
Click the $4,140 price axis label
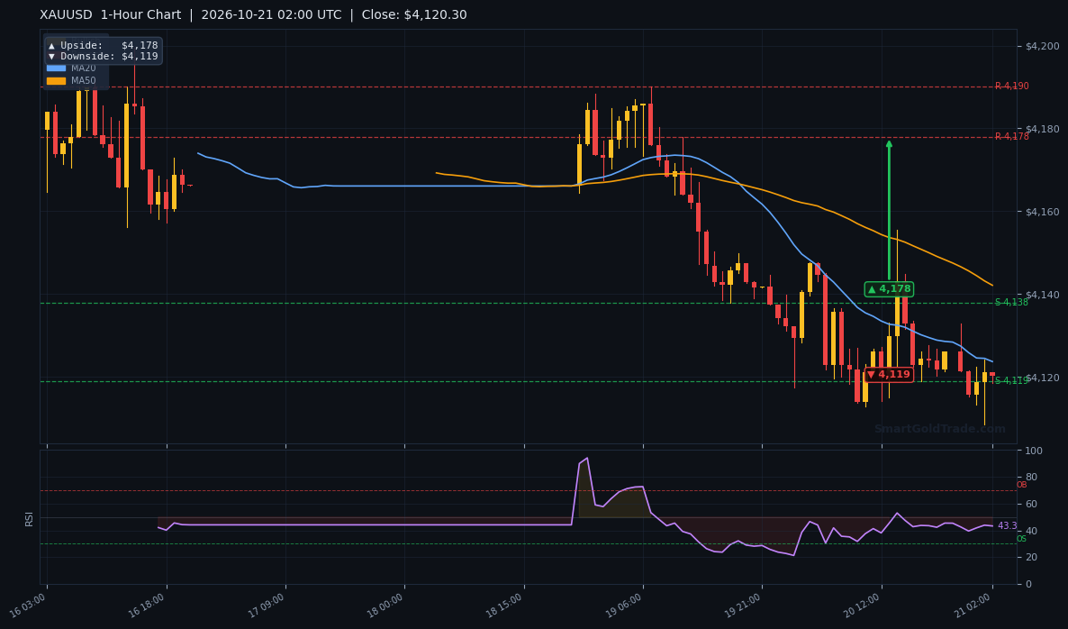[1042, 295]
